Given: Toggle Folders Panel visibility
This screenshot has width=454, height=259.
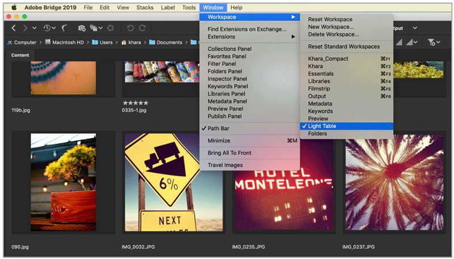Looking at the screenshot, I should point(250,72).
